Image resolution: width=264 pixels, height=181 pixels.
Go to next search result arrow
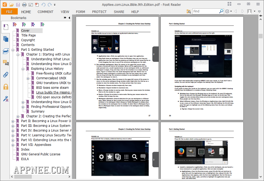(243, 11)
